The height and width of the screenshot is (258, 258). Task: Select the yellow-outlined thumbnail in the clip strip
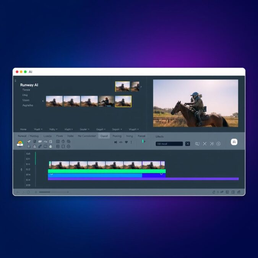click(123, 101)
